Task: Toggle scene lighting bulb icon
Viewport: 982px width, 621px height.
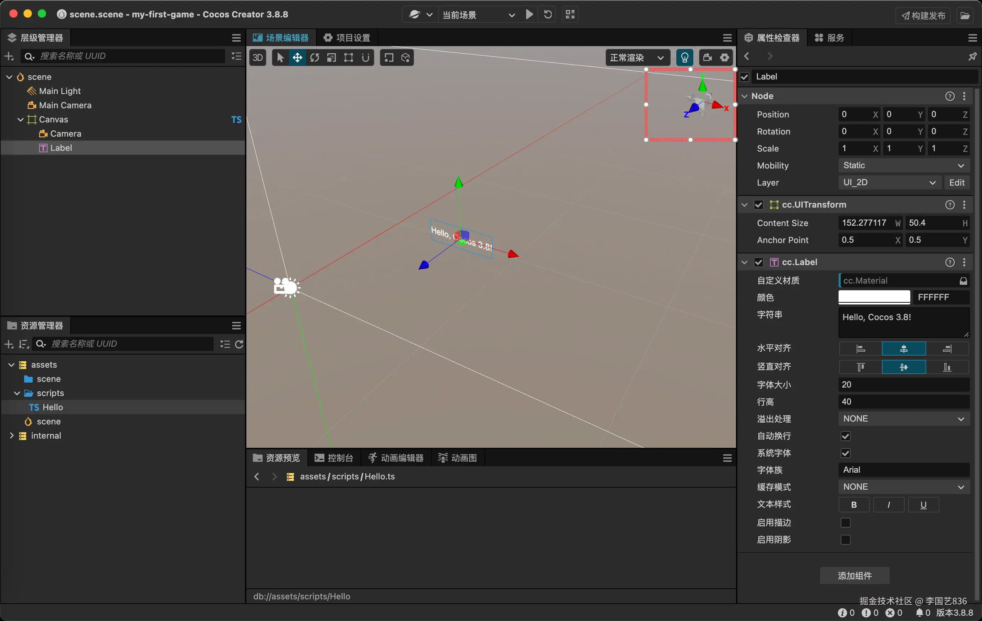Action: (684, 57)
